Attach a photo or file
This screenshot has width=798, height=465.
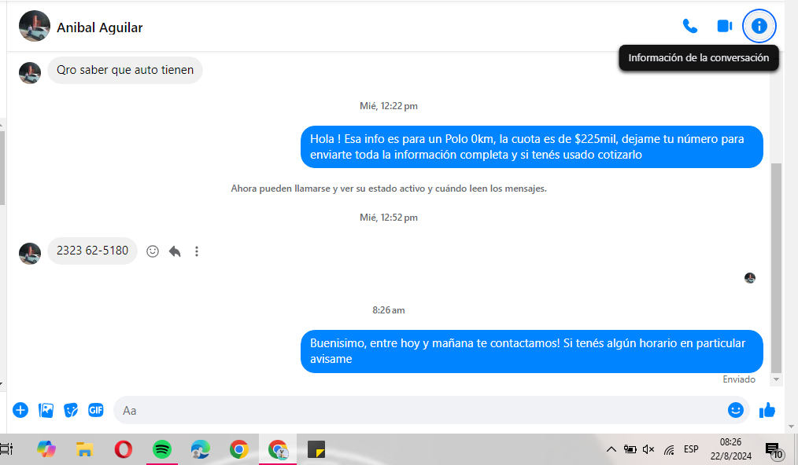pyautogui.click(x=46, y=410)
